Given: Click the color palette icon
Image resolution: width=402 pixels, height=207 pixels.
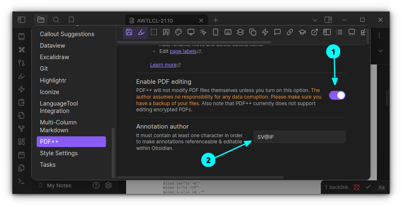Looking at the screenshot, I should coord(179,32).
